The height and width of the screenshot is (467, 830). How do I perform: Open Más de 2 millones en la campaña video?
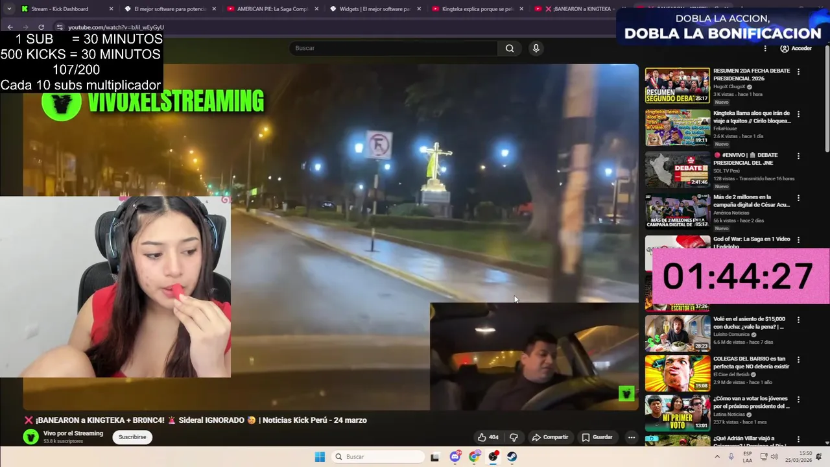[677, 211]
